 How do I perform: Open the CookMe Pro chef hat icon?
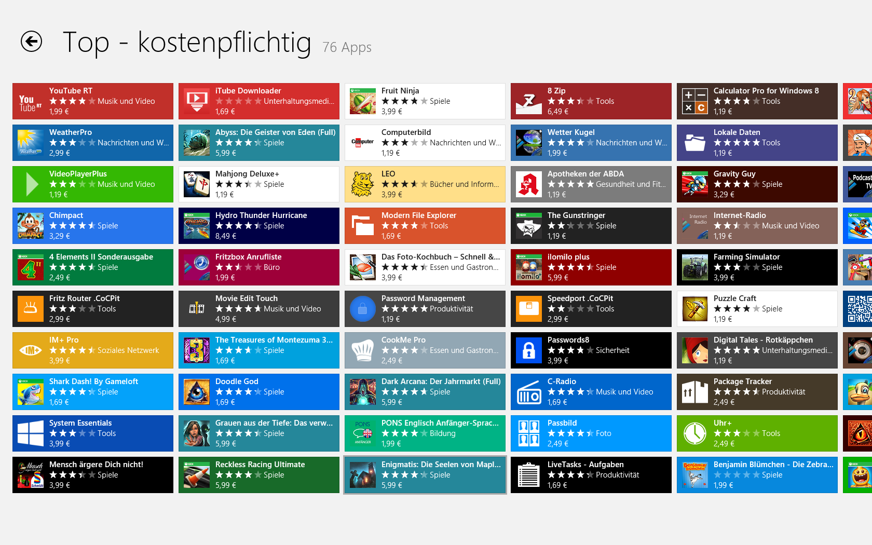coord(363,350)
